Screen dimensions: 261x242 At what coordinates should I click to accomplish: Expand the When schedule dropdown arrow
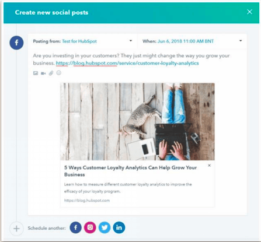coord(241,41)
